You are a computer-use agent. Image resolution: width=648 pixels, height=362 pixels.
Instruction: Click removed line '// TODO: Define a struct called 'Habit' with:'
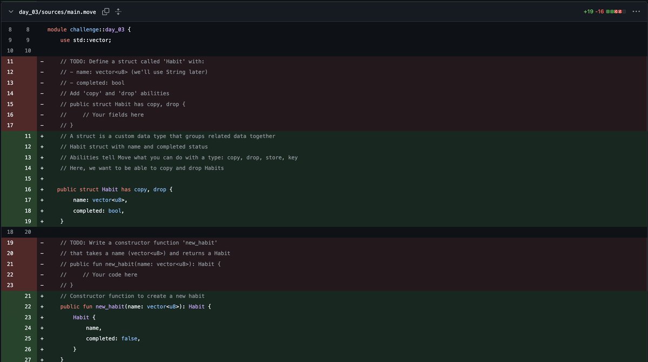[x=132, y=62]
